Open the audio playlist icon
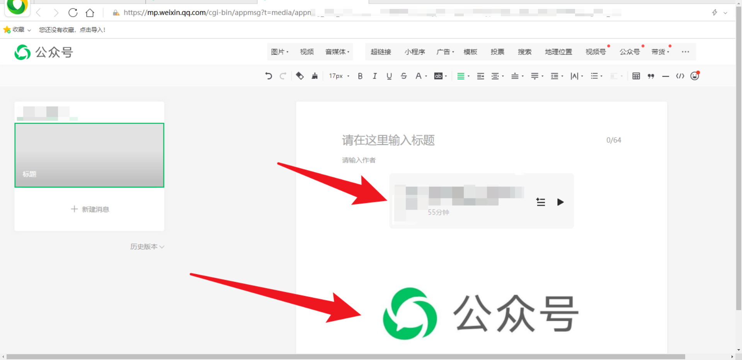The height and width of the screenshot is (360, 742). tap(541, 202)
